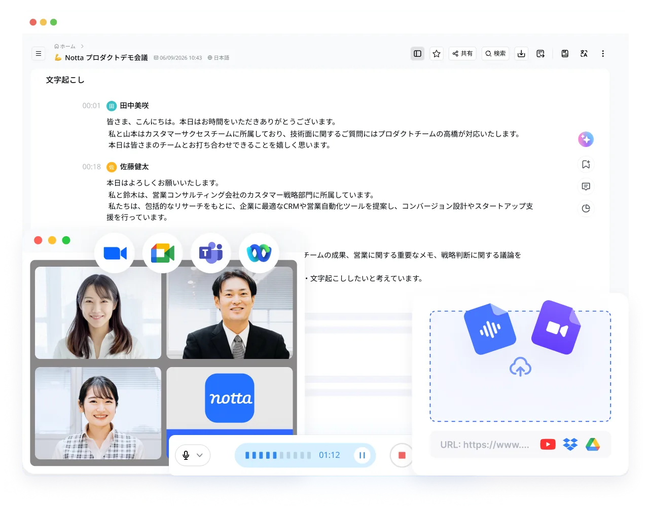Import from Dropbox icon

click(x=570, y=445)
